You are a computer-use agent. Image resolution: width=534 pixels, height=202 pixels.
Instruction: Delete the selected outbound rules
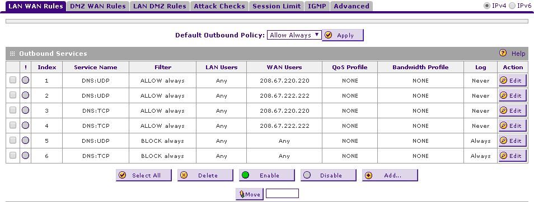pos(205,175)
